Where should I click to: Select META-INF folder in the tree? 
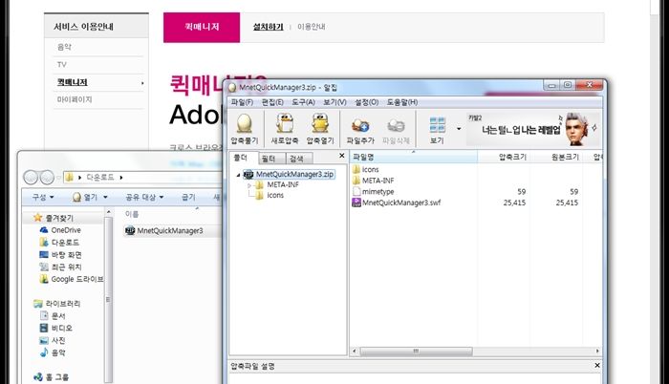coord(283,184)
